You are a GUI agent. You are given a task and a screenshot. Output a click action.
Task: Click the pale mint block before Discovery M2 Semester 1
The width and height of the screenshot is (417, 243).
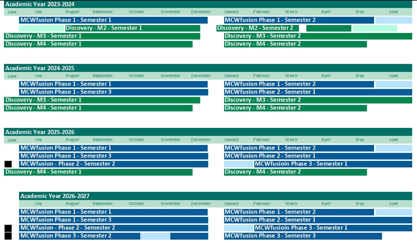pos(42,28)
